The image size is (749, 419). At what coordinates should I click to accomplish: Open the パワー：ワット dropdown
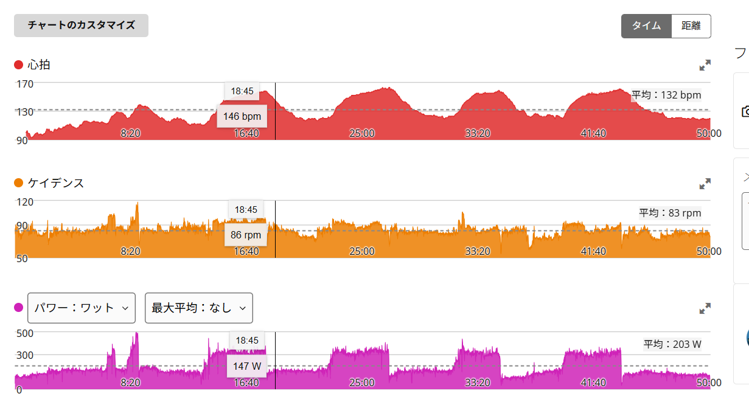pos(81,308)
